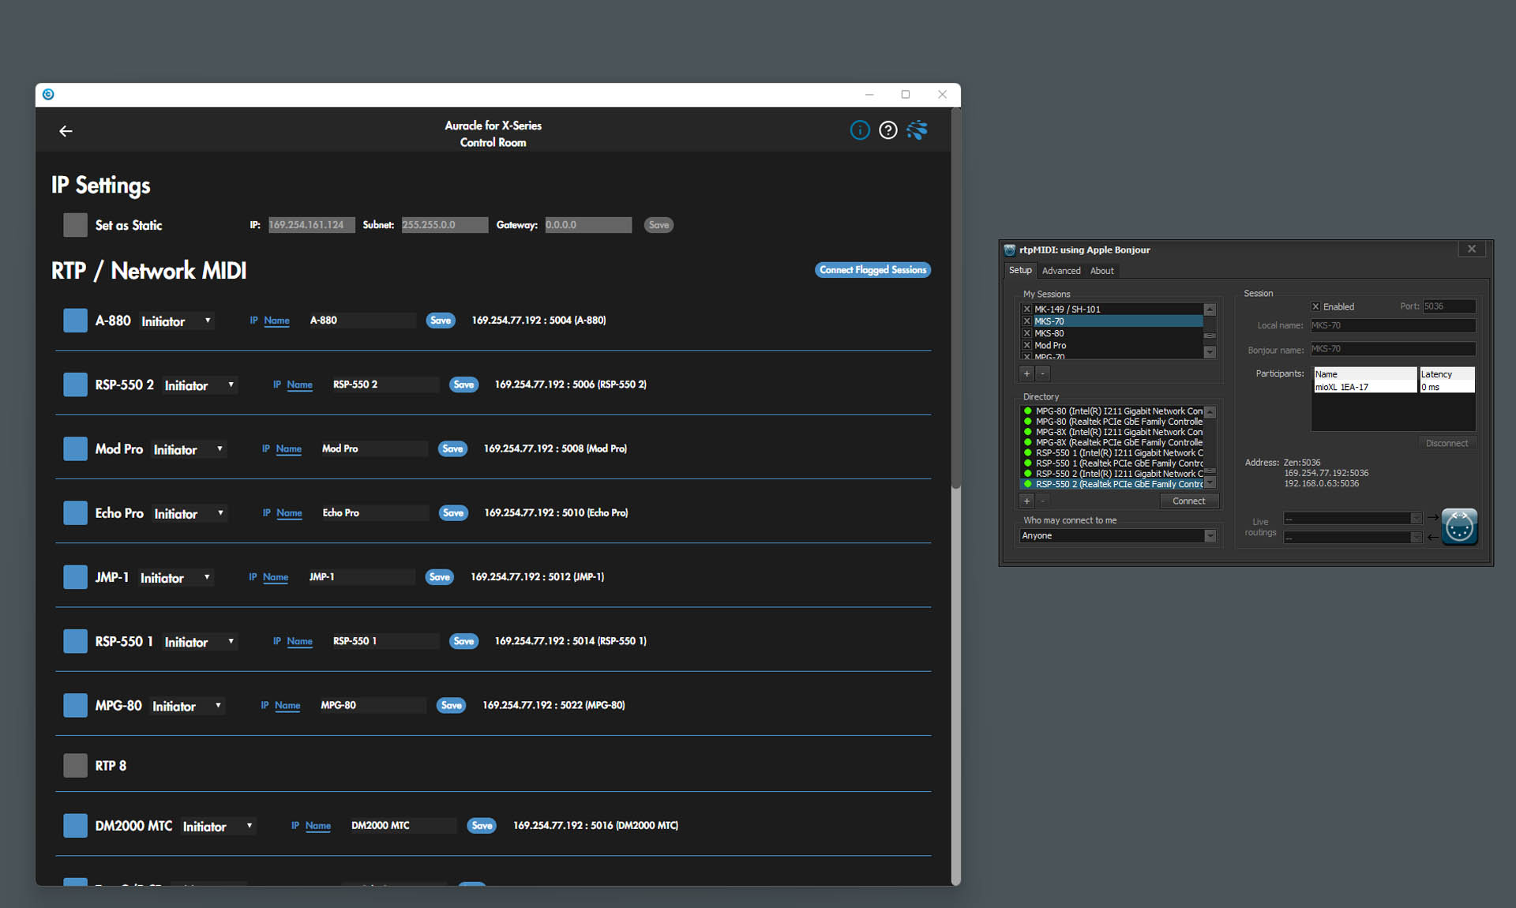Click the RSP-550 1 name input field
The image size is (1516, 908).
point(385,641)
